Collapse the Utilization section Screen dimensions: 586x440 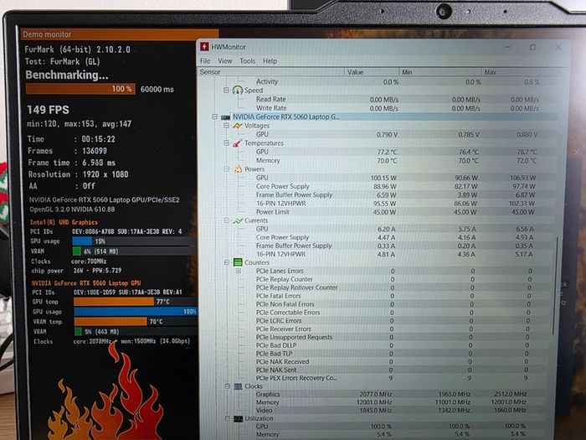tap(227, 419)
